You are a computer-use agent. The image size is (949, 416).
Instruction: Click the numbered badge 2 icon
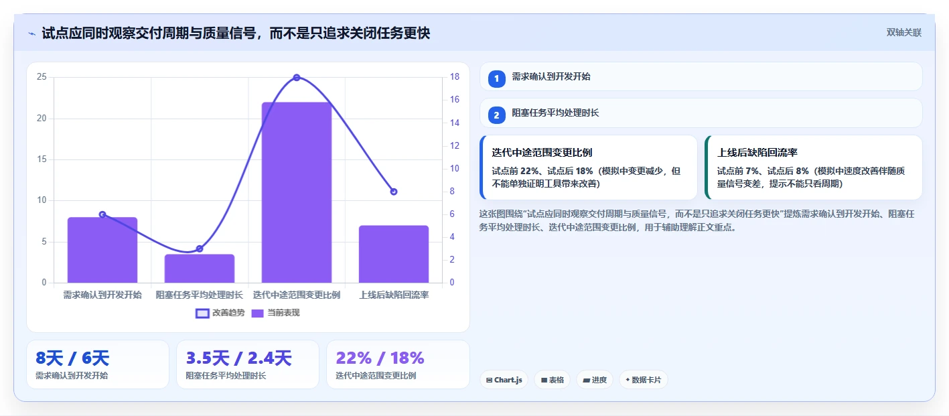[496, 115]
